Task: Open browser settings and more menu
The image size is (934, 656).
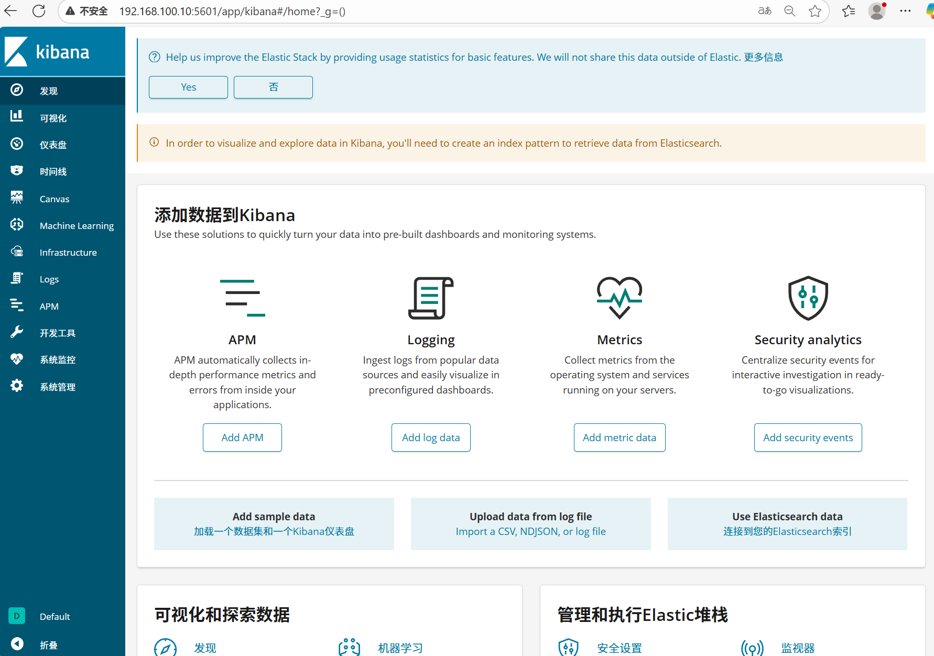Action: 905,11
